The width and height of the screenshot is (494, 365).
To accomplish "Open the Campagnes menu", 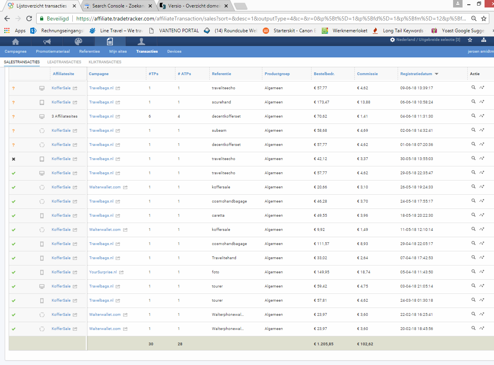I will 16,52.
